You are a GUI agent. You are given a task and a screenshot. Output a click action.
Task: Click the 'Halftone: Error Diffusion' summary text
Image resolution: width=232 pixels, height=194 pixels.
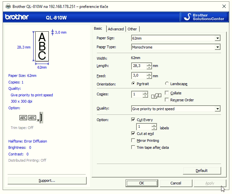28,141
